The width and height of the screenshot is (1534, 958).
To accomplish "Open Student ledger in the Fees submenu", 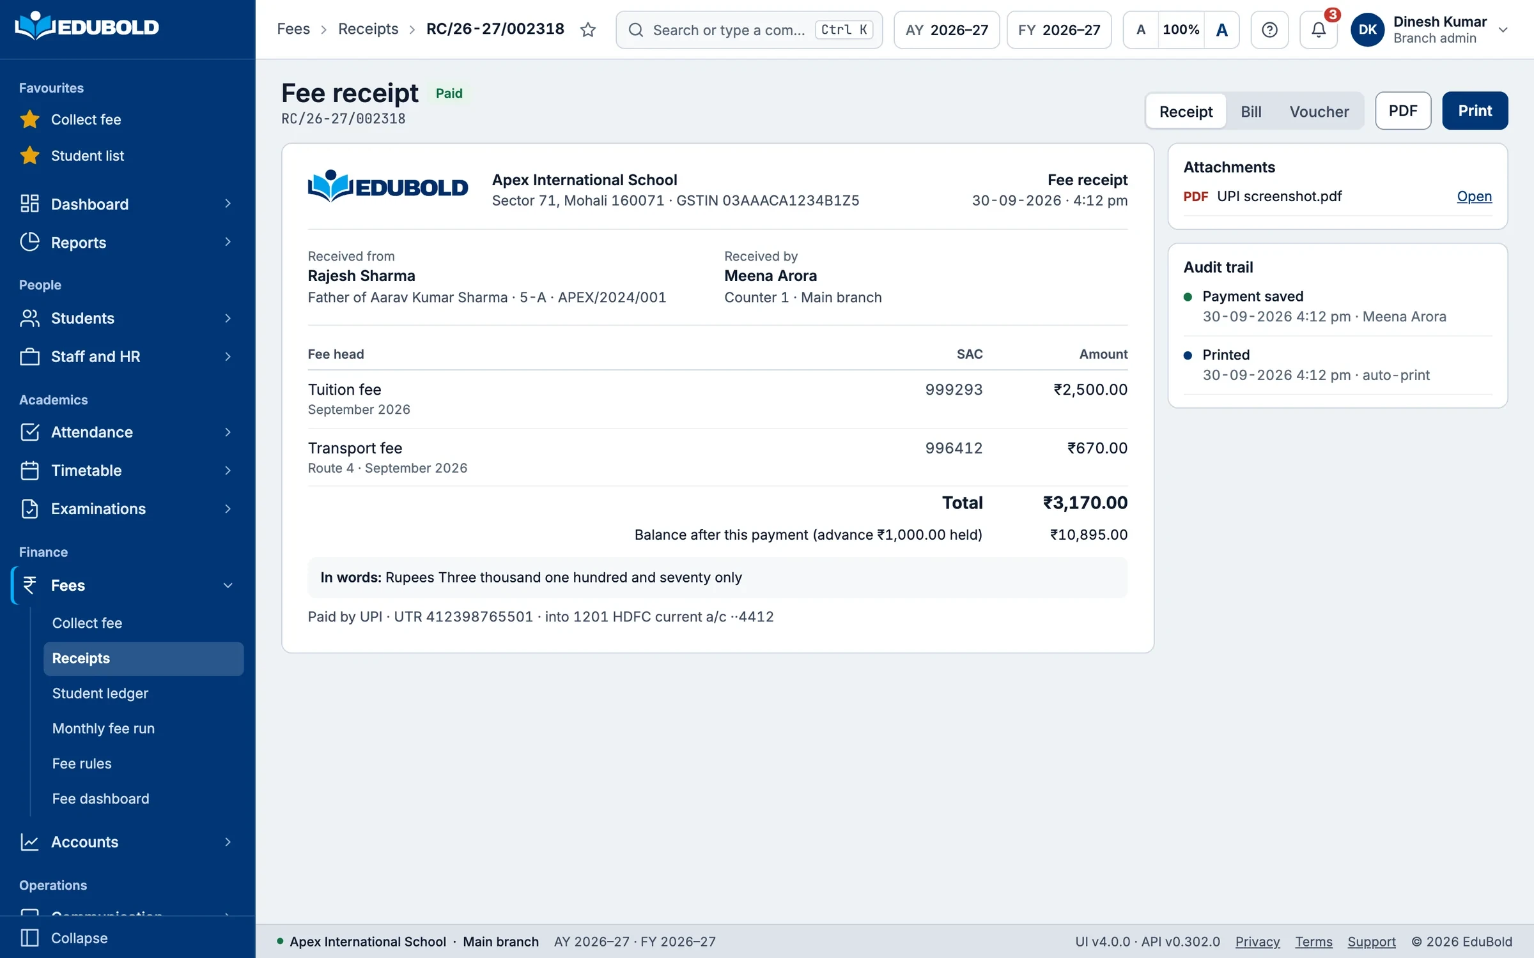I will [100, 693].
